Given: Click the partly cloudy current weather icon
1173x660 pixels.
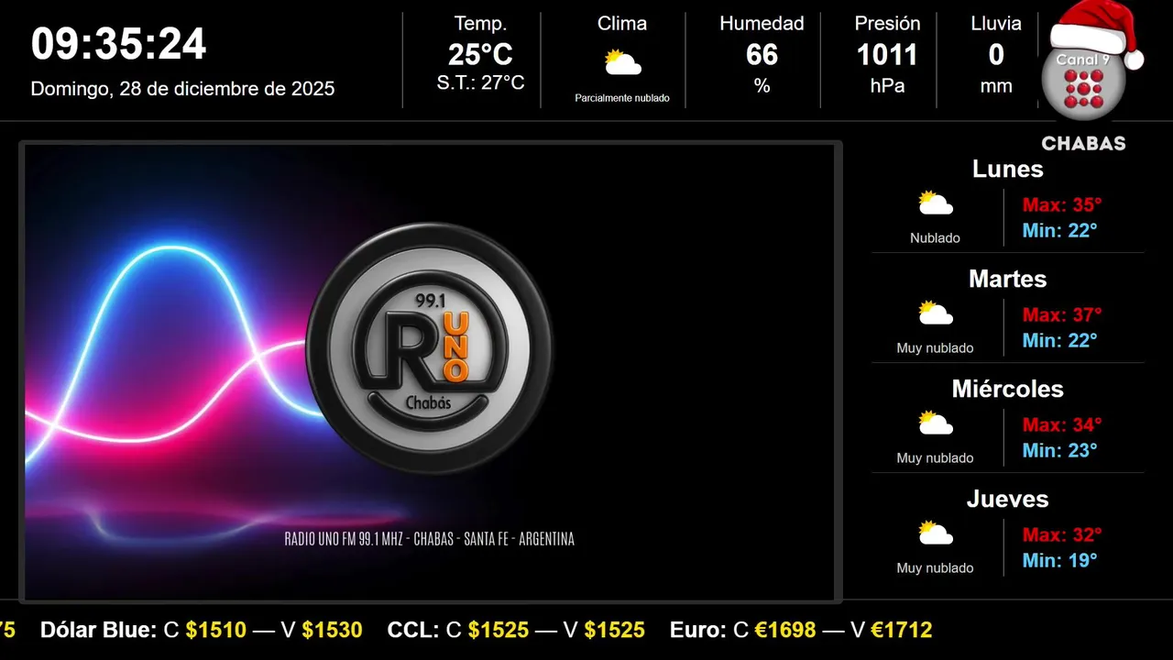Looking at the screenshot, I should 622,63.
